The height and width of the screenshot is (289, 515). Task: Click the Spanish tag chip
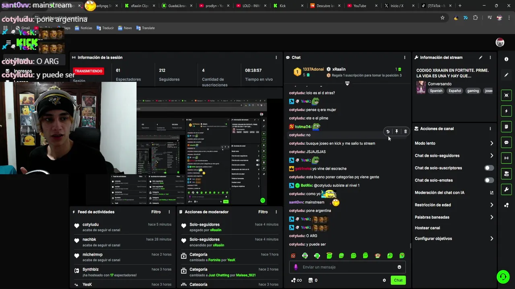(436, 91)
